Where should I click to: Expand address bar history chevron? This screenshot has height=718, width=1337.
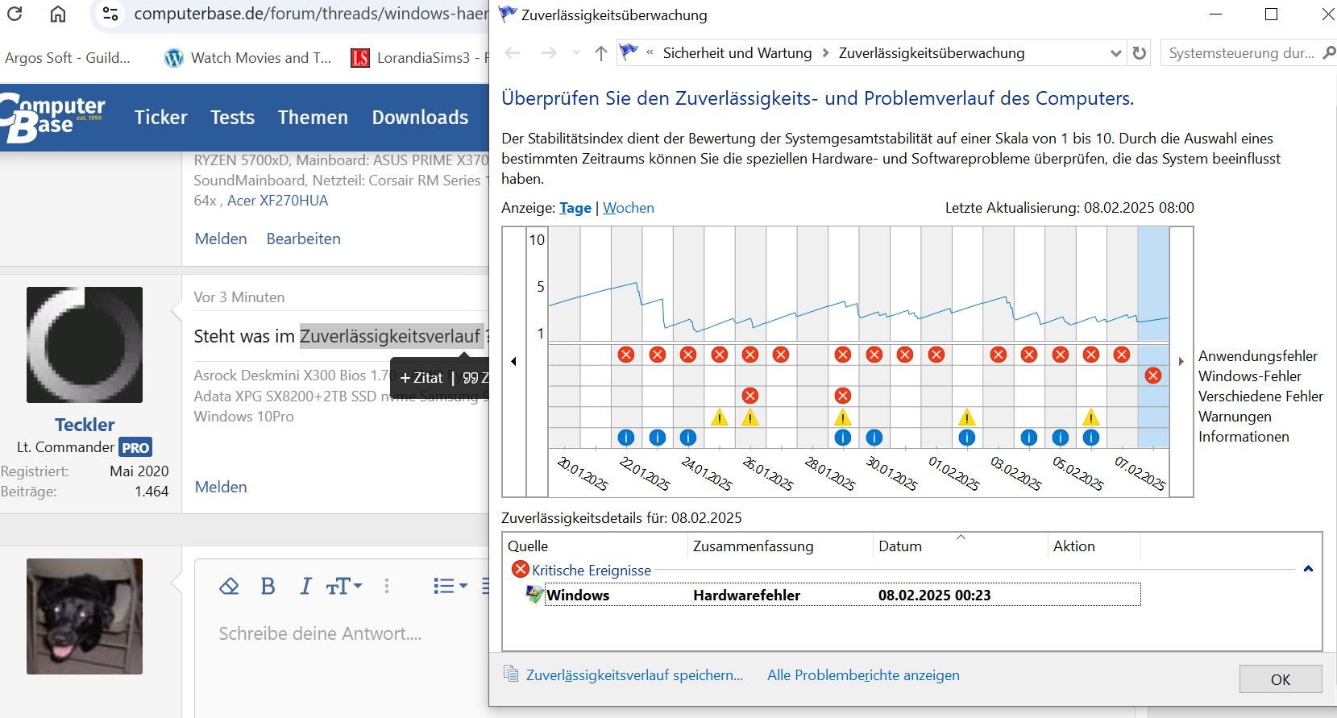1115,53
